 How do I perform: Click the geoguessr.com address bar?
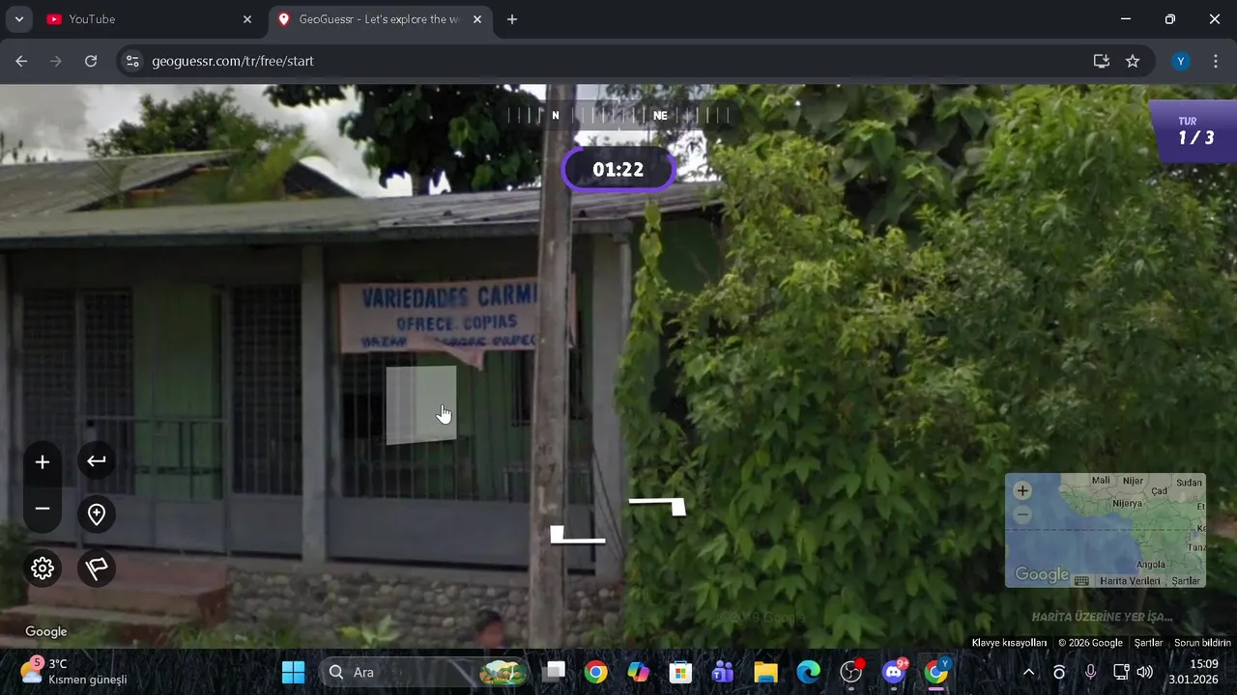618,61
